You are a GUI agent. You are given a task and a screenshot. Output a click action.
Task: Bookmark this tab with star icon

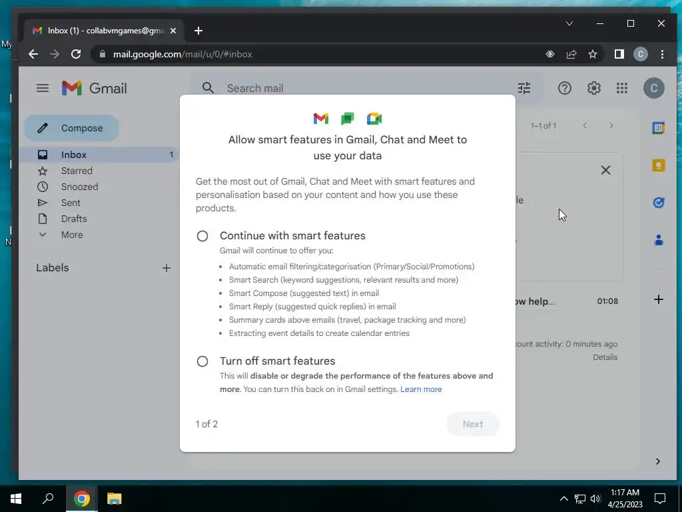coord(592,55)
